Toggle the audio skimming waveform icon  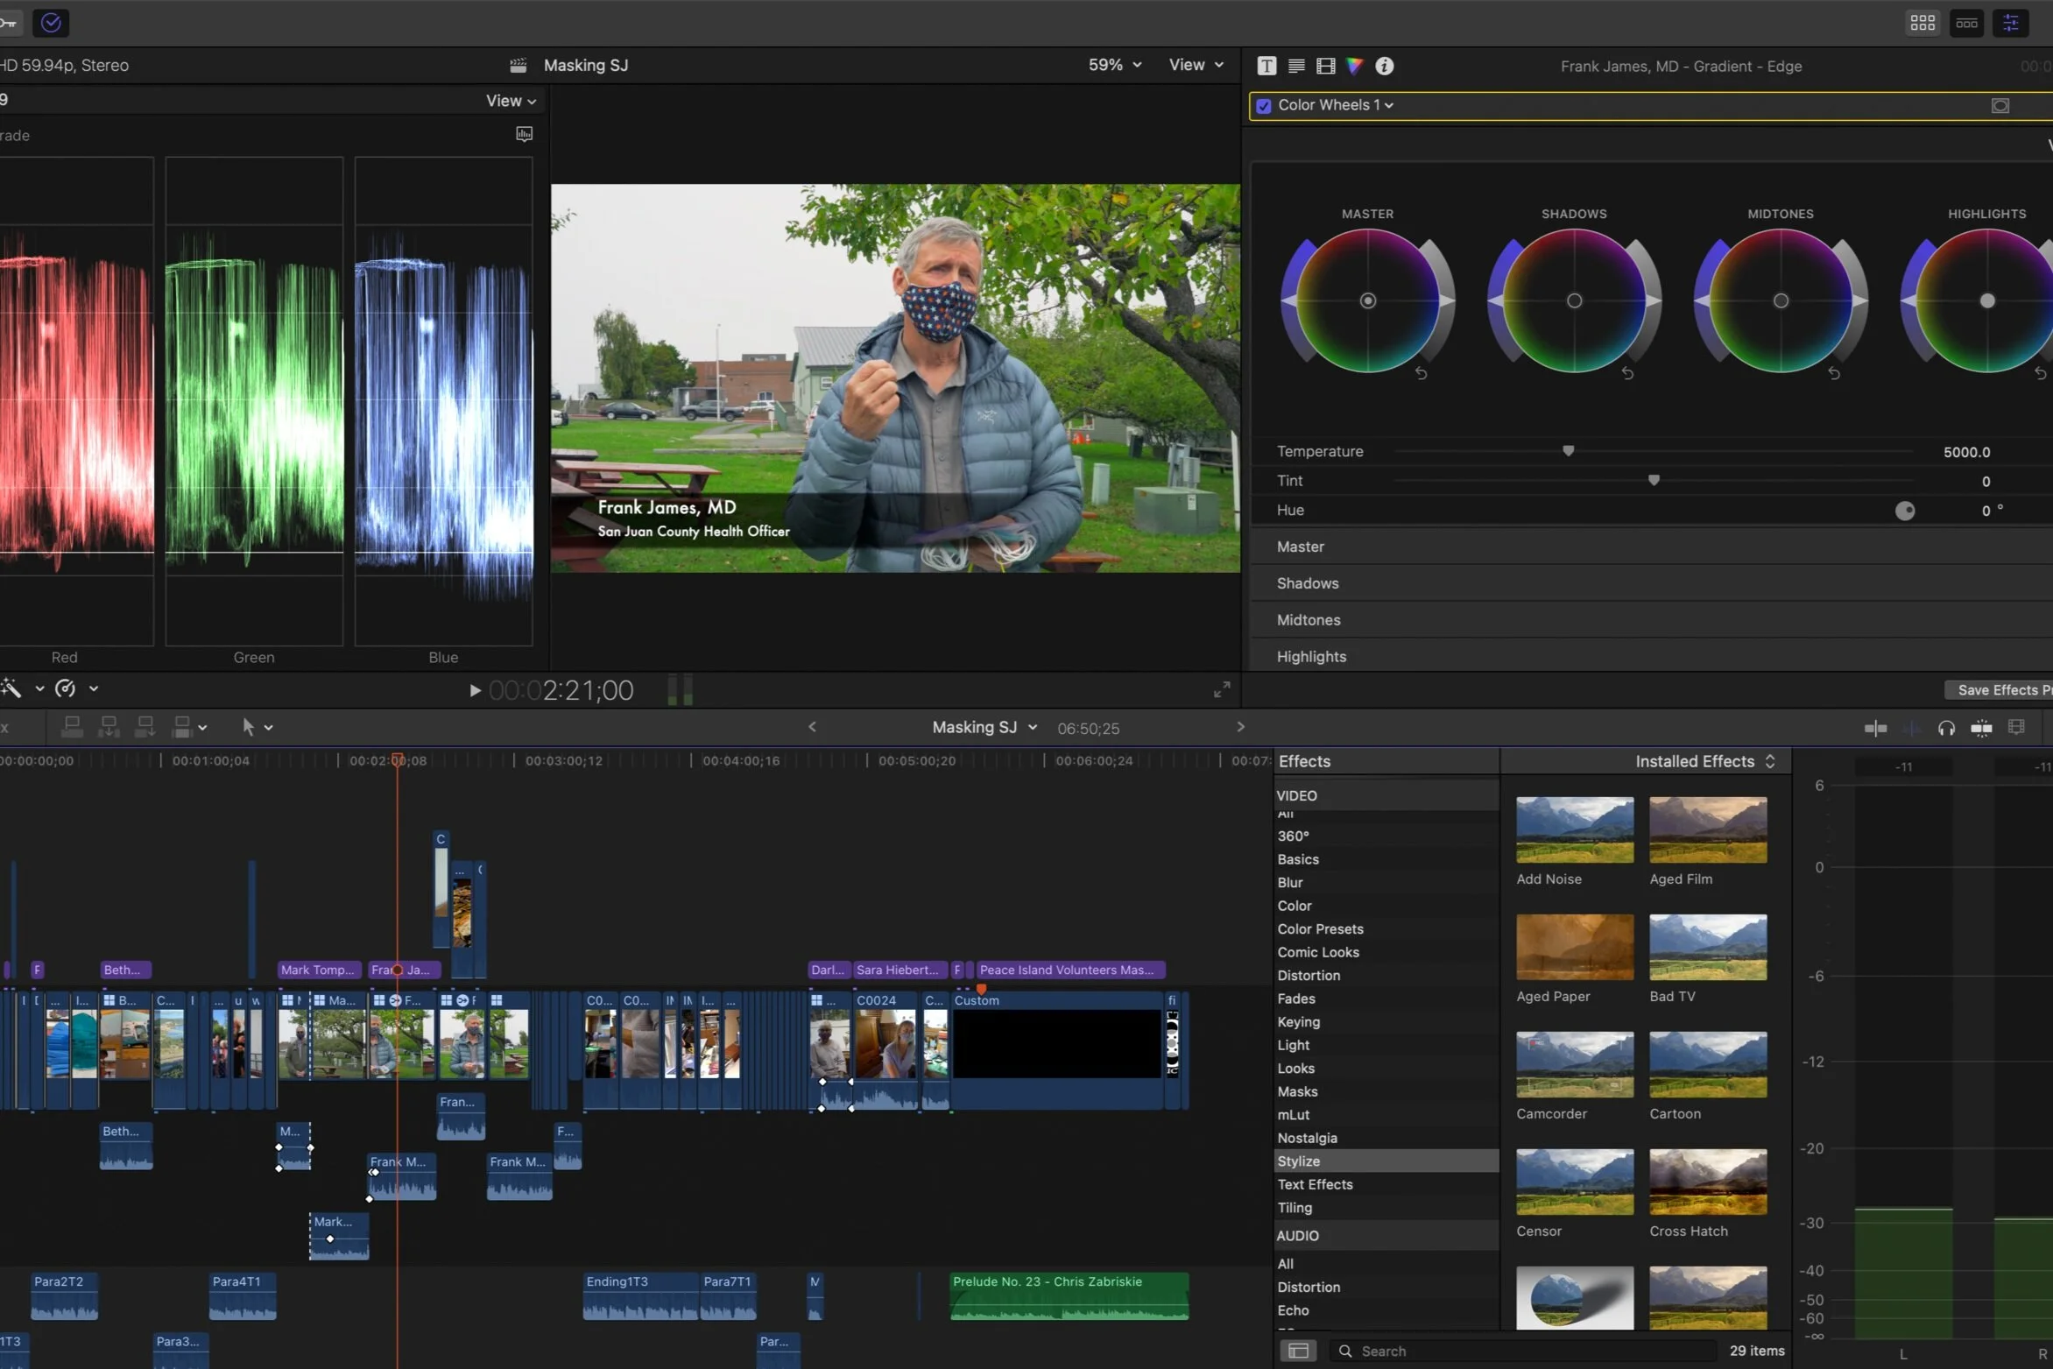[x=1912, y=728]
